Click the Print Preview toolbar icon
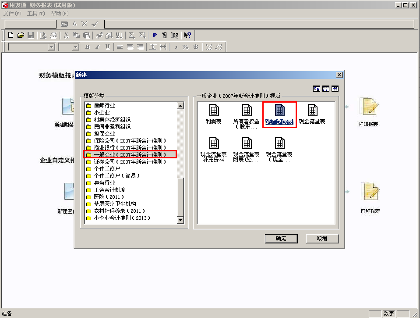This screenshot has width=420, height=318. click(x=43, y=35)
